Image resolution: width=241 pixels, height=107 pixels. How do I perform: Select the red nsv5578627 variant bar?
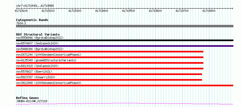tap(109, 74)
